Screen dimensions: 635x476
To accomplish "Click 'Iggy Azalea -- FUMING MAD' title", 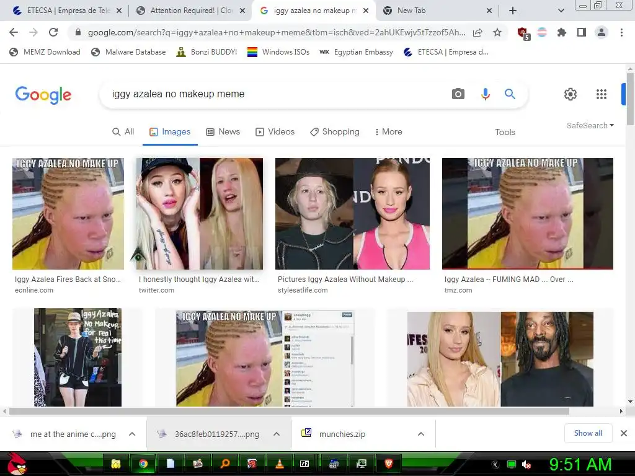I will (508, 280).
